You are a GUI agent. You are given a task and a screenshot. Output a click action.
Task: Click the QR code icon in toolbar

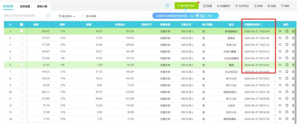167,6
